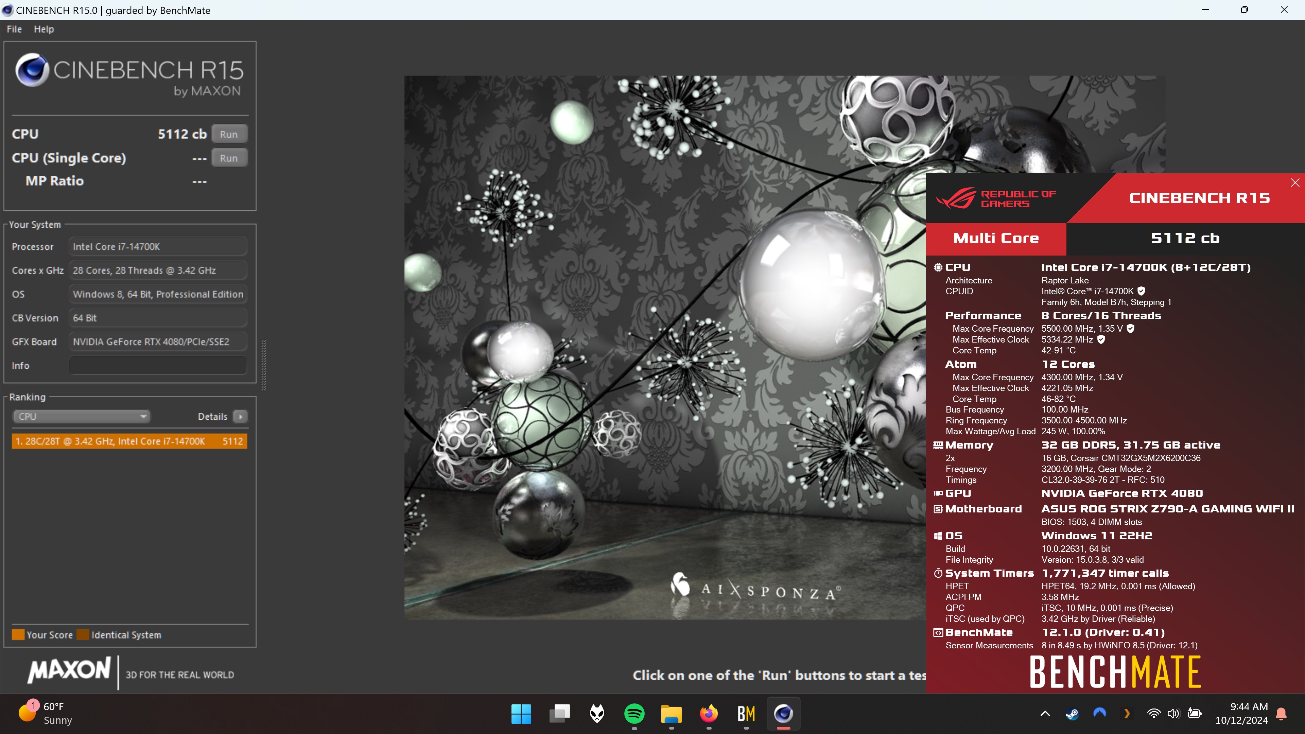Screen dimensions: 1305x734
Task: Click the Processor field Intel Core i7-14700K
Action: (x=158, y=247)
